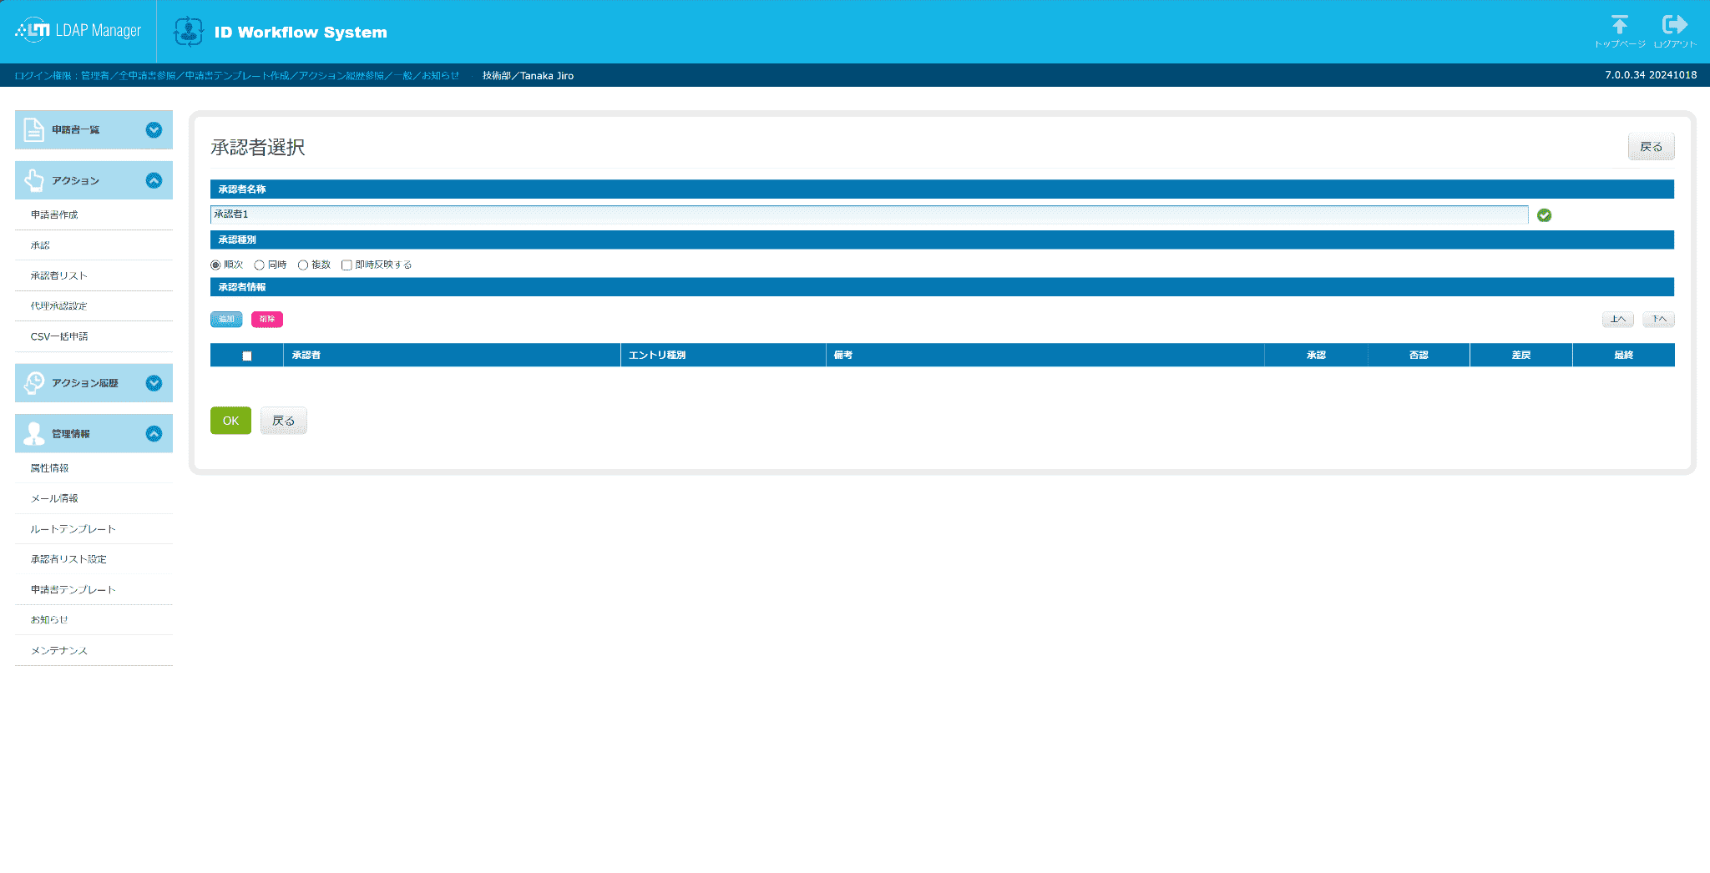Open CSV一括申請 menu item
The width and height of the screenshot is (1710, 873).
click(94, 336)
